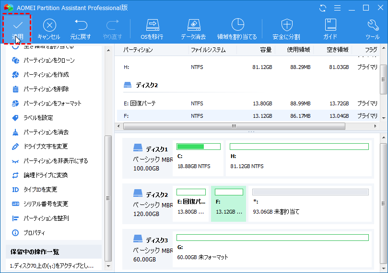This screenshot has width=388, height=273.
Task: Open the Guide (ガイド) icon
Action: click(330, 29)
